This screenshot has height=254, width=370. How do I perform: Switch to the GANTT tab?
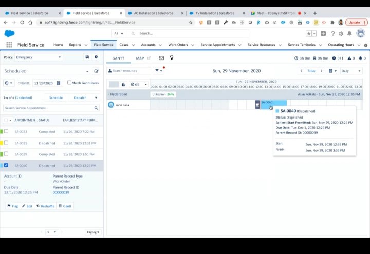point(118,58)
